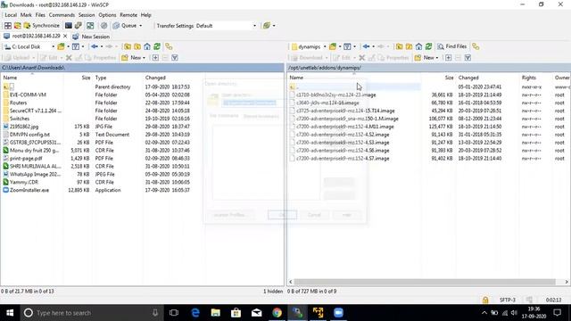Select c3725-adventerprisek9 image file
Image resolution: width=571 pixels, height=321 pixels.
click(x=345, y=111)
